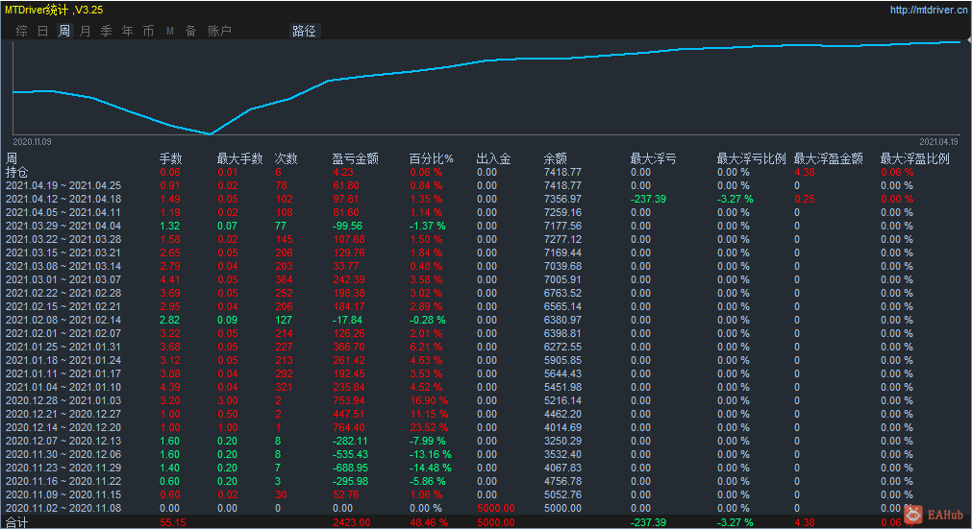Switch to the 季 quarterly tab
Image resolution: width=972 pixels, height=529 pixels.
coord(107,31)
